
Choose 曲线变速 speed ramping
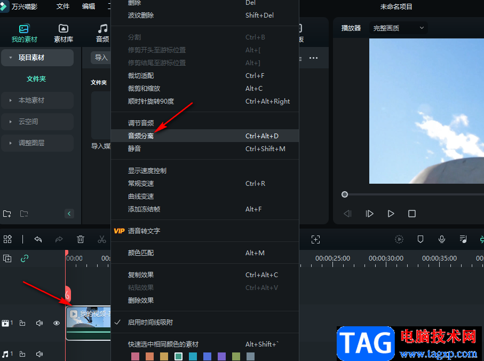pyautogui.click(x=205, y=197)
